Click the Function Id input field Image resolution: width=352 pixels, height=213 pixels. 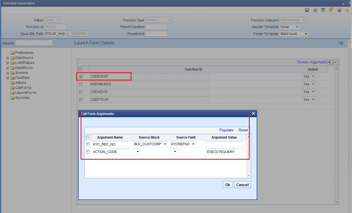[55, 27]
